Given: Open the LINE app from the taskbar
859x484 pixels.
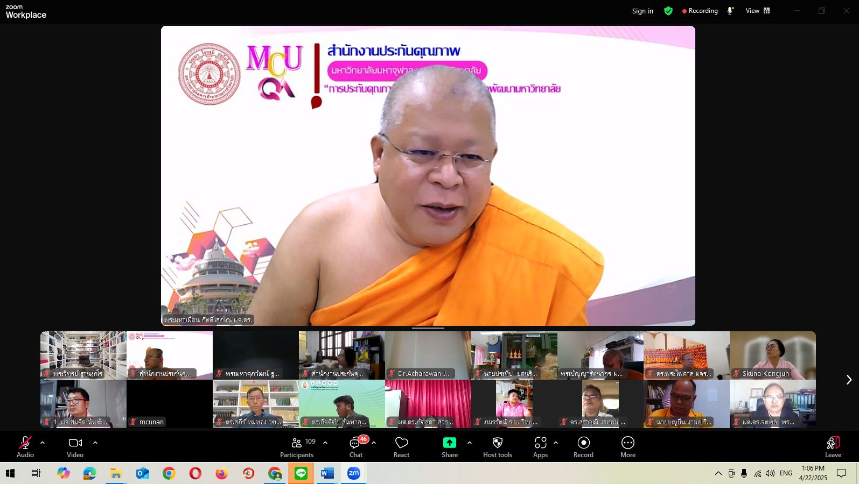Looking at the screenshot, I should point(301,473).
